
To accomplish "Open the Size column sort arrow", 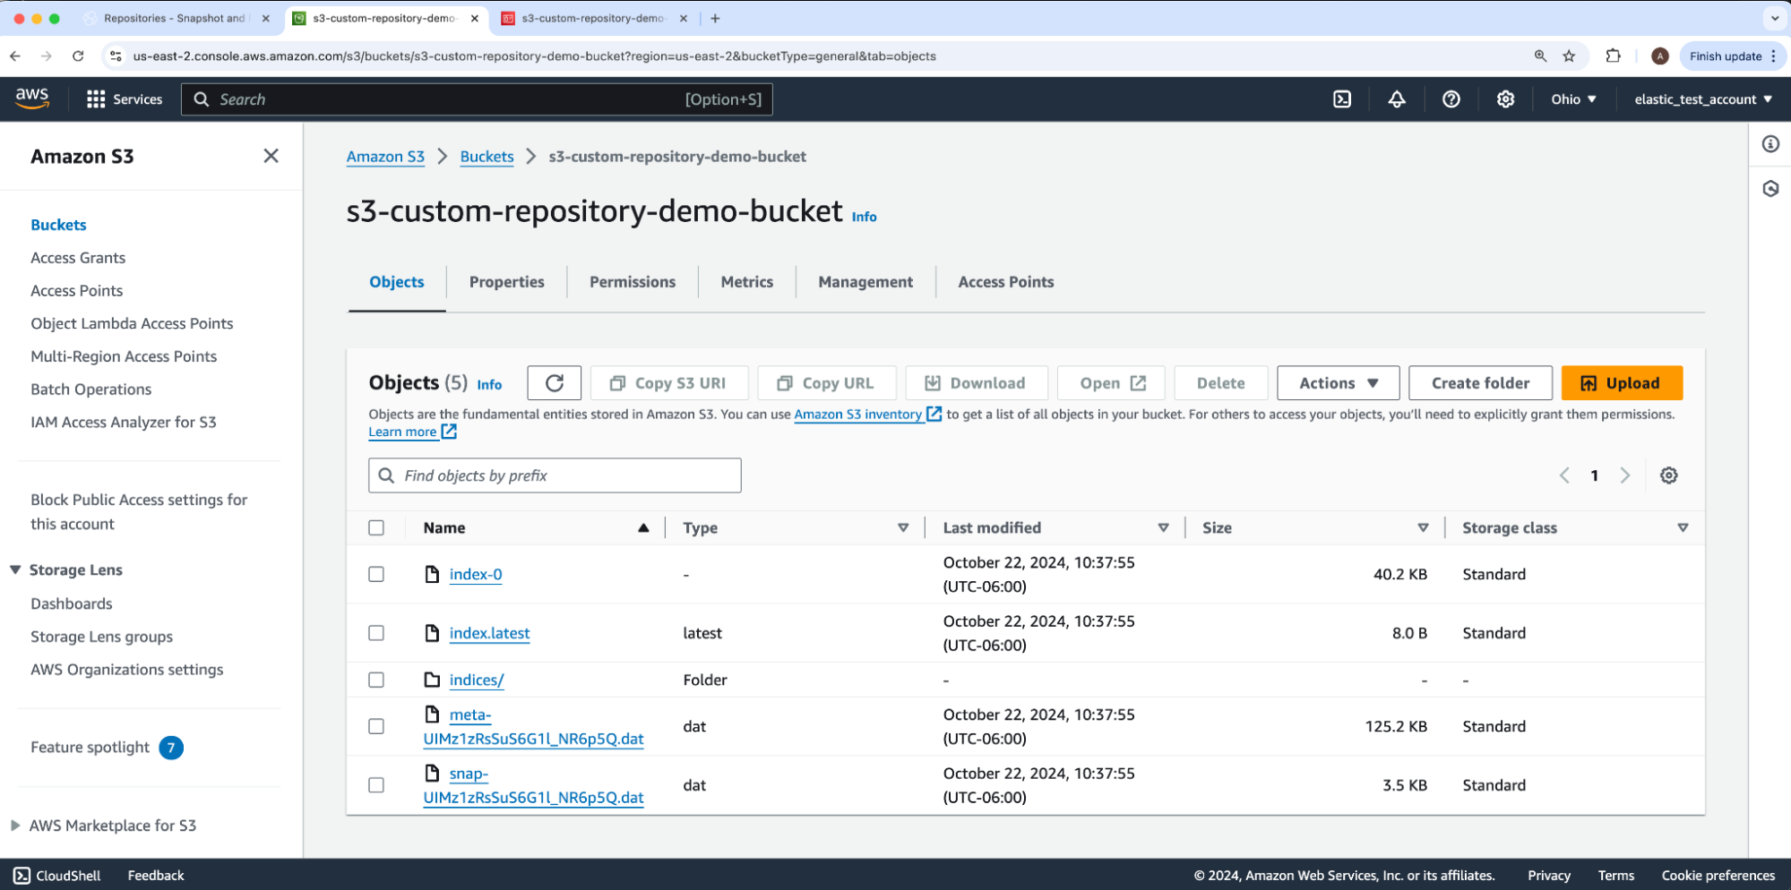I will tap(1423, 528).
